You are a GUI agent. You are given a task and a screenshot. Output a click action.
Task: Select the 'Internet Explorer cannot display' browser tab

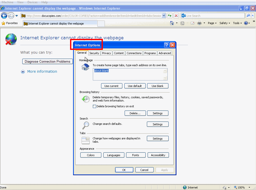pyautogui.click(x=60, y=24)
